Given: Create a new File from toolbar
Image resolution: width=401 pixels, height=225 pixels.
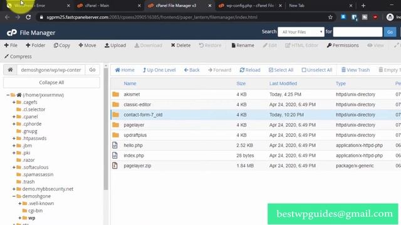Looking at the screenshot, I should 11,46.
